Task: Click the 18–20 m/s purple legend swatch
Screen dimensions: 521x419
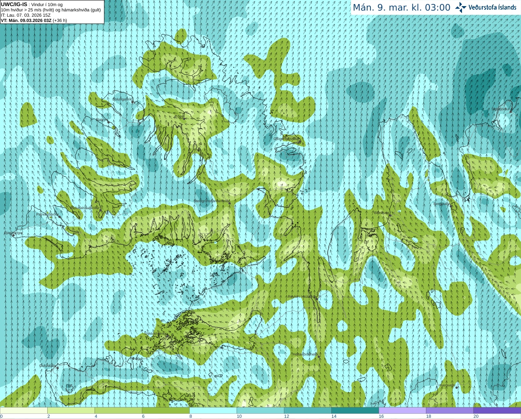Action: point(450,410)
